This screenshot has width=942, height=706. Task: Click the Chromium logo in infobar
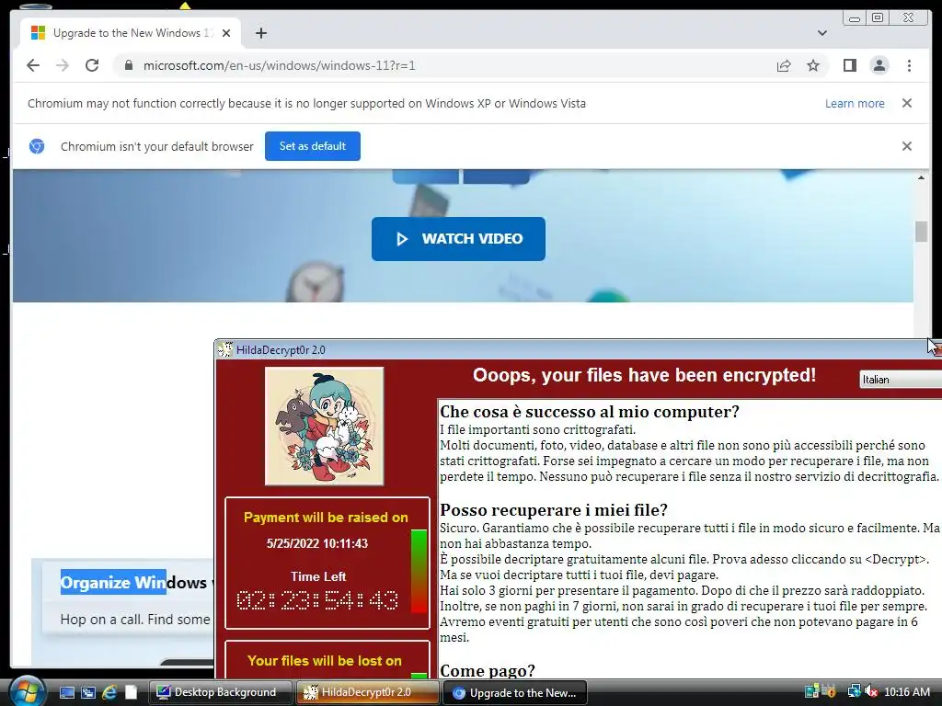[x=37, y=146]
